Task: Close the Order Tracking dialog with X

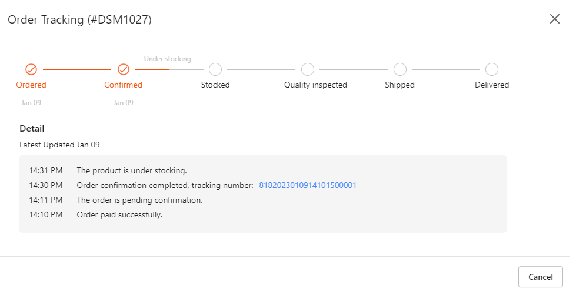Action: click(x=554, y=19)
